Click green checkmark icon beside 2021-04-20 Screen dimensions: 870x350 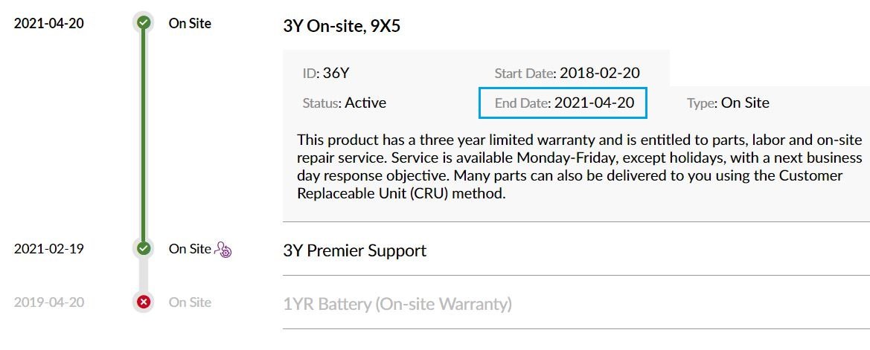144,23
